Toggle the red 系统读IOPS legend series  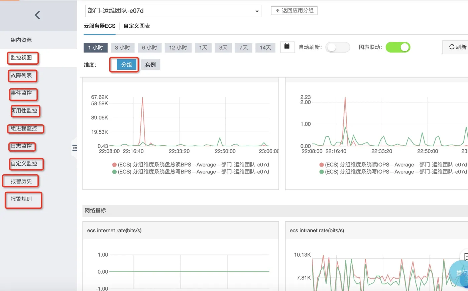click(393, 165)
